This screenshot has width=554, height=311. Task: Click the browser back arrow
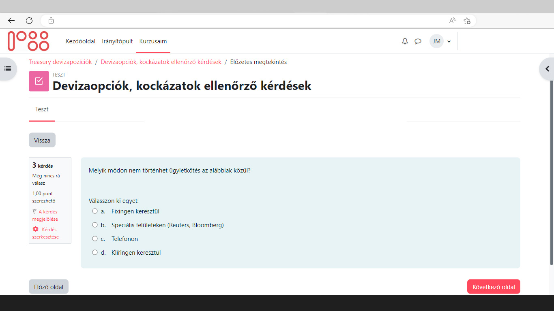(x=11, y=21)
